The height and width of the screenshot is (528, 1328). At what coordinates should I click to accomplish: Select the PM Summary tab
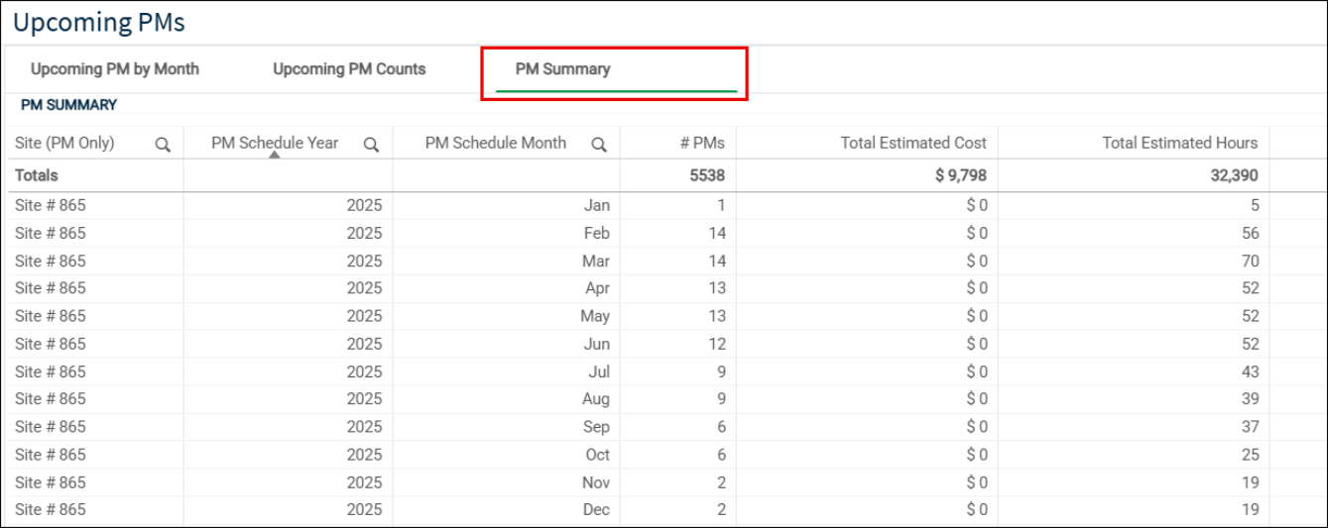point(562,69)
